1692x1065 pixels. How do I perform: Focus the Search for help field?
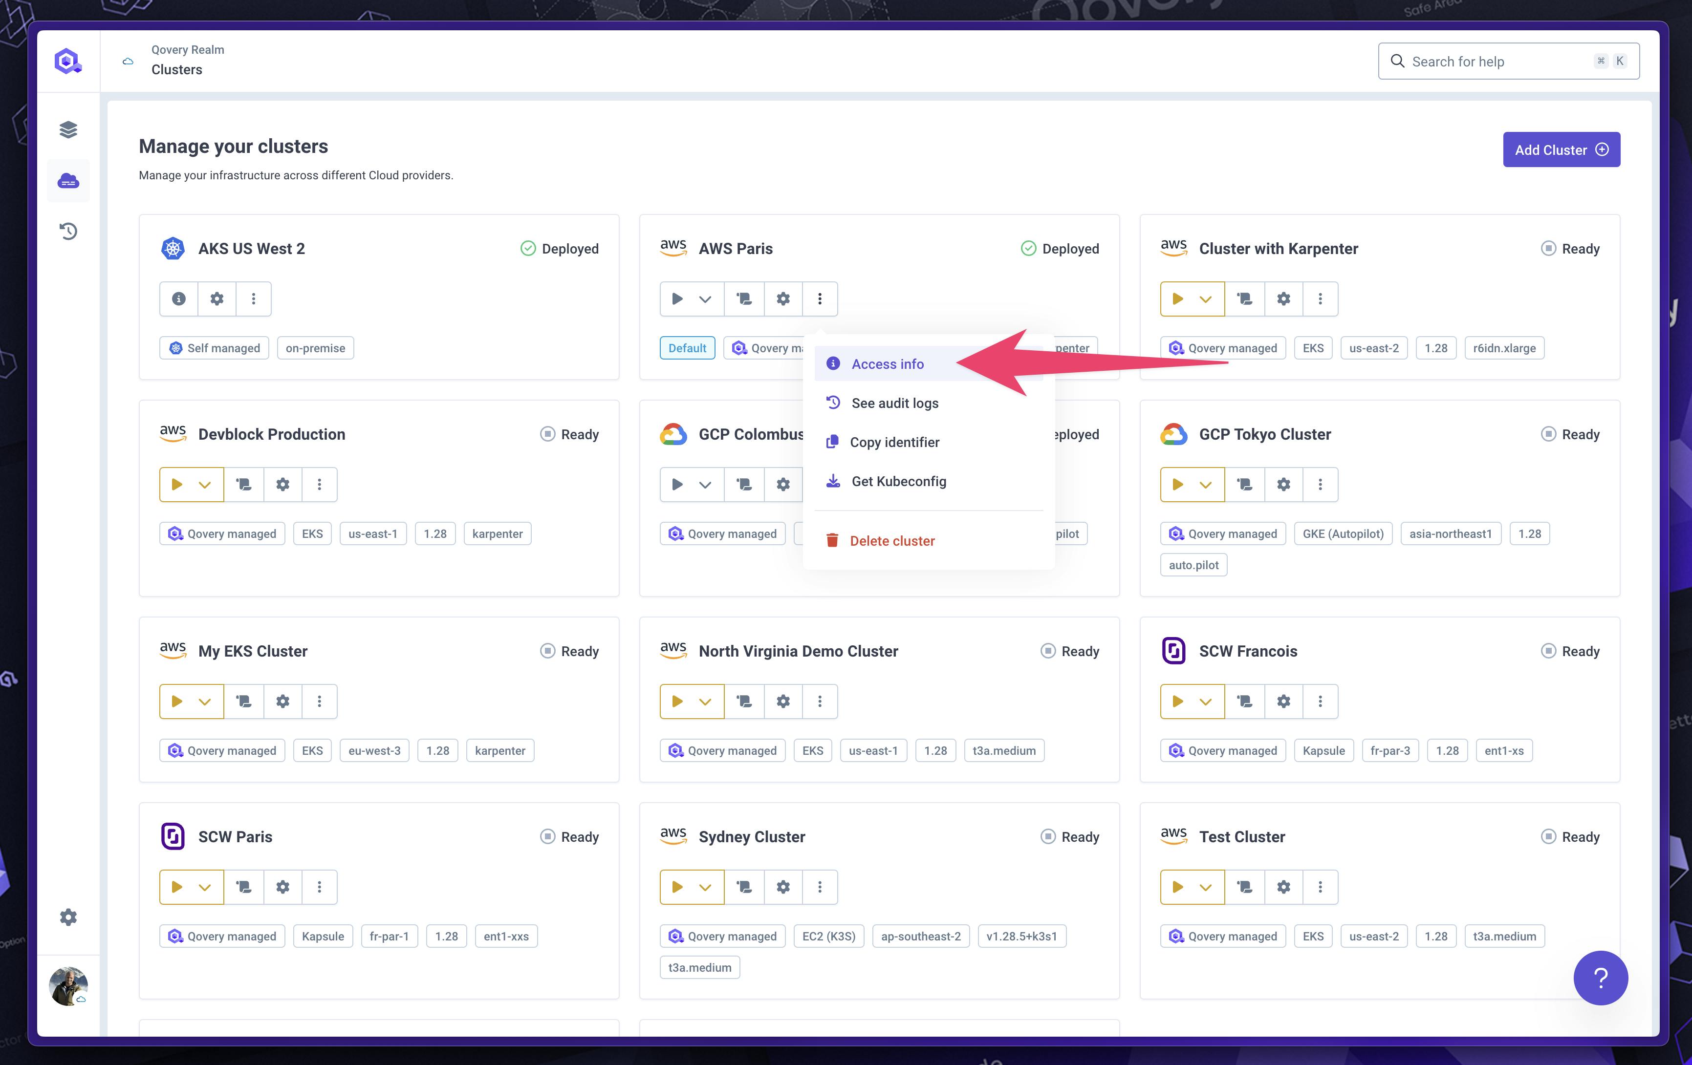pos(1509,61)
